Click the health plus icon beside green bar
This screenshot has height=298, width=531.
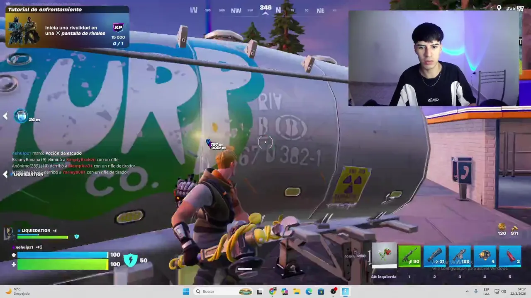(14, 264)
